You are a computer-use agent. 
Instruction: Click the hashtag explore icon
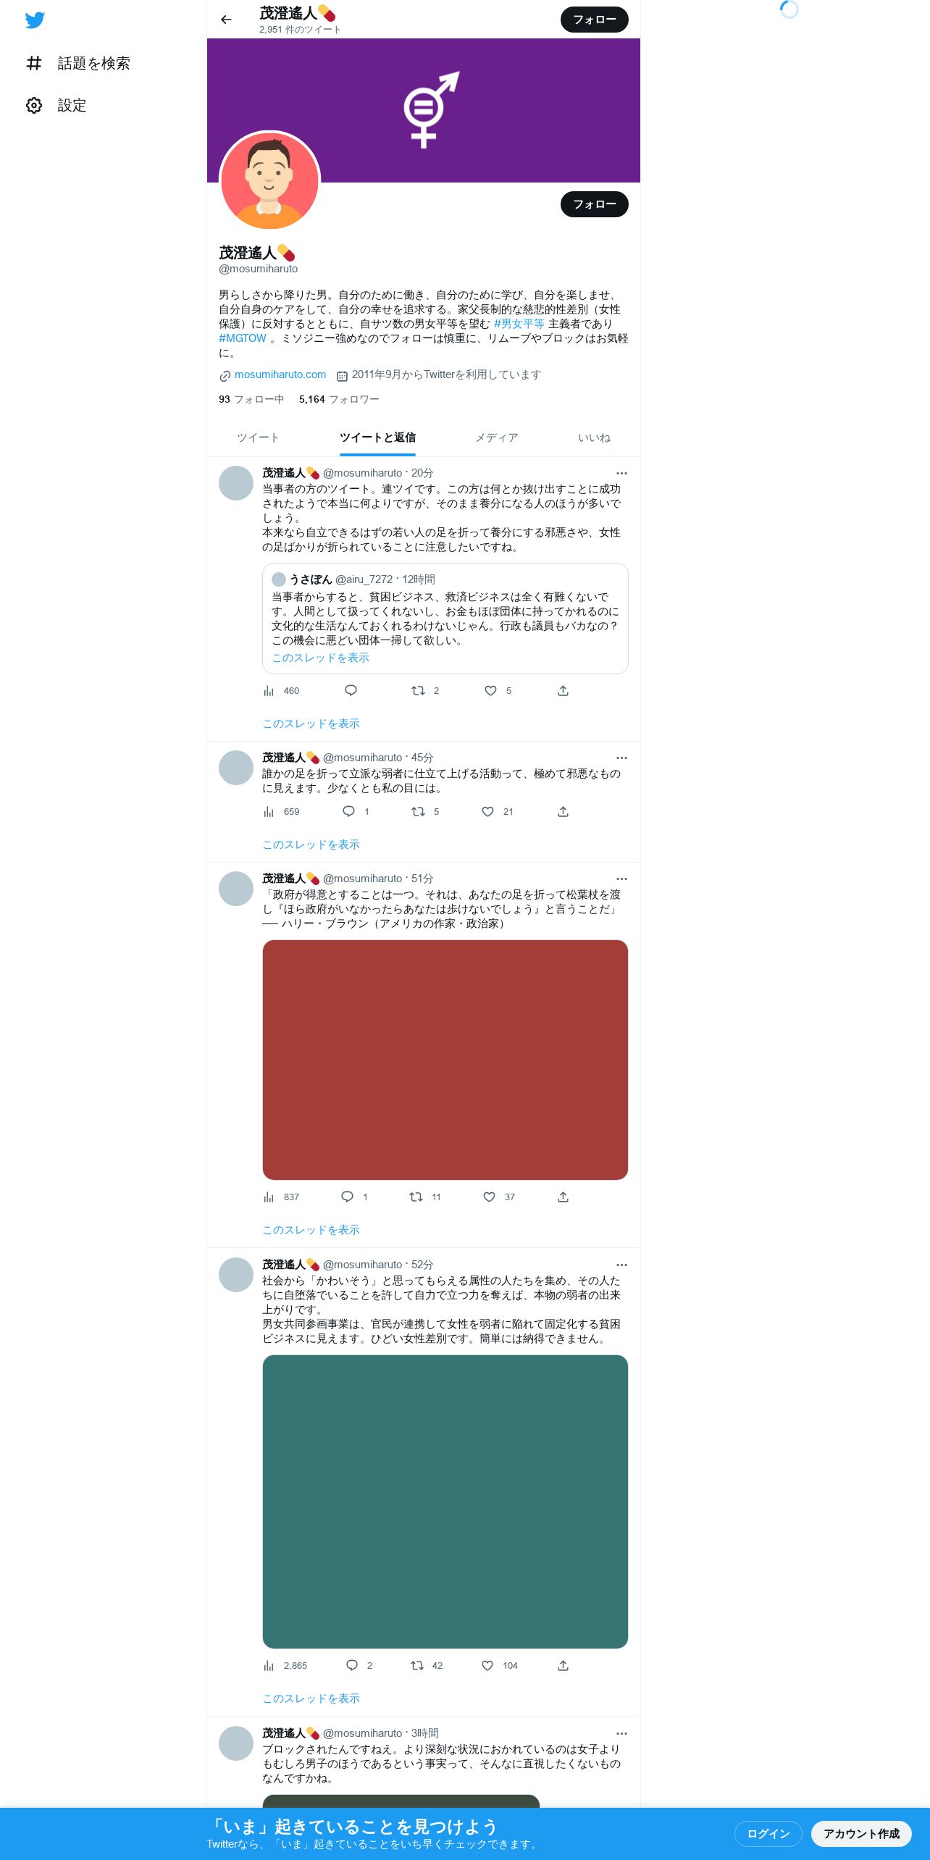[34, 64]
